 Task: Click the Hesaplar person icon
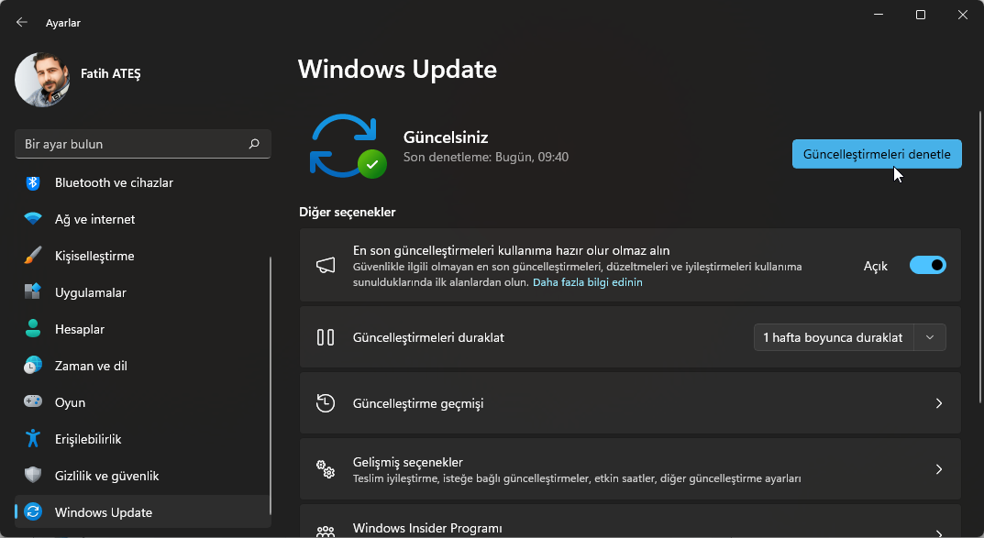33,329
